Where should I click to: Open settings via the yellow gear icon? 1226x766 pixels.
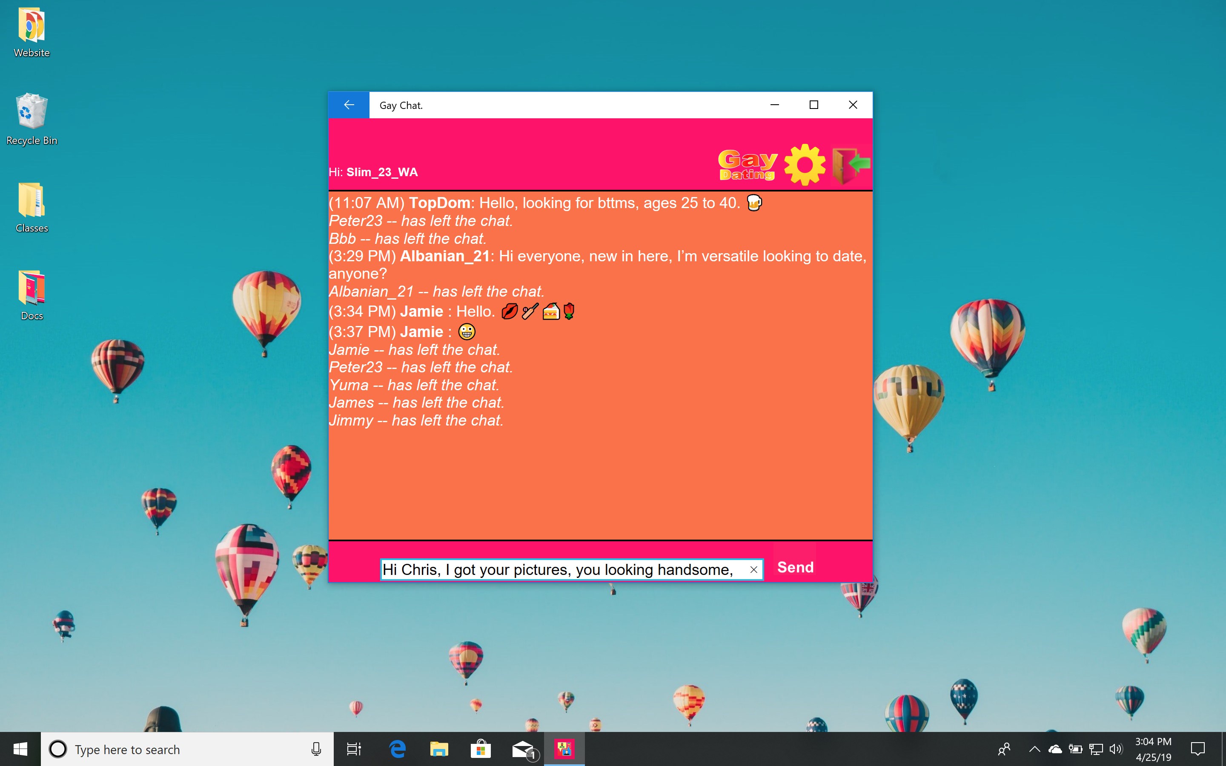[805, 165]
